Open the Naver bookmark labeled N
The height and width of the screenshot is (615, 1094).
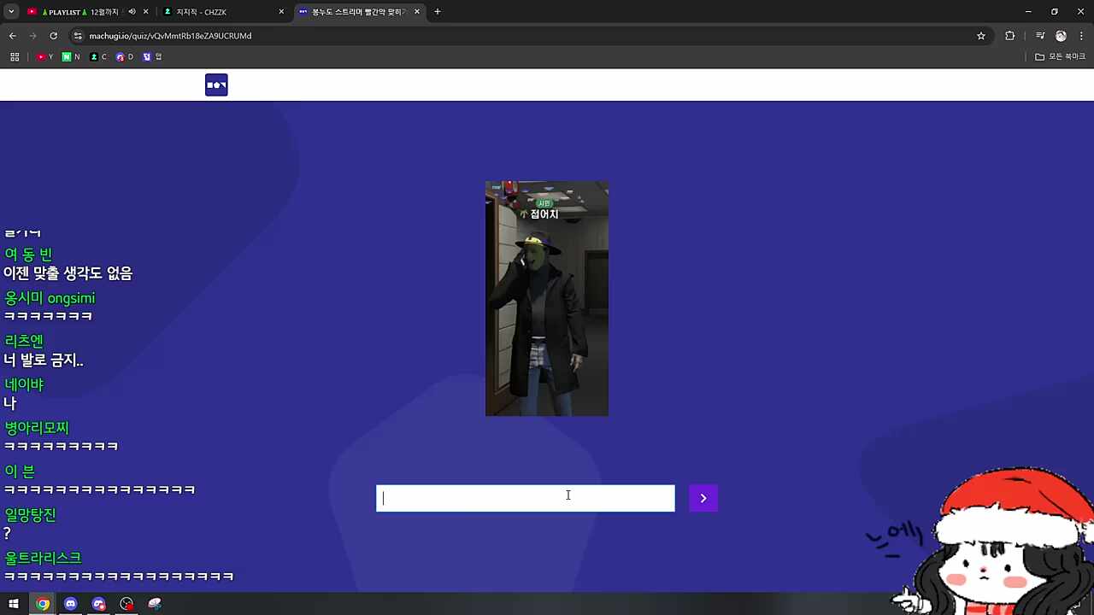click(71, 57)
